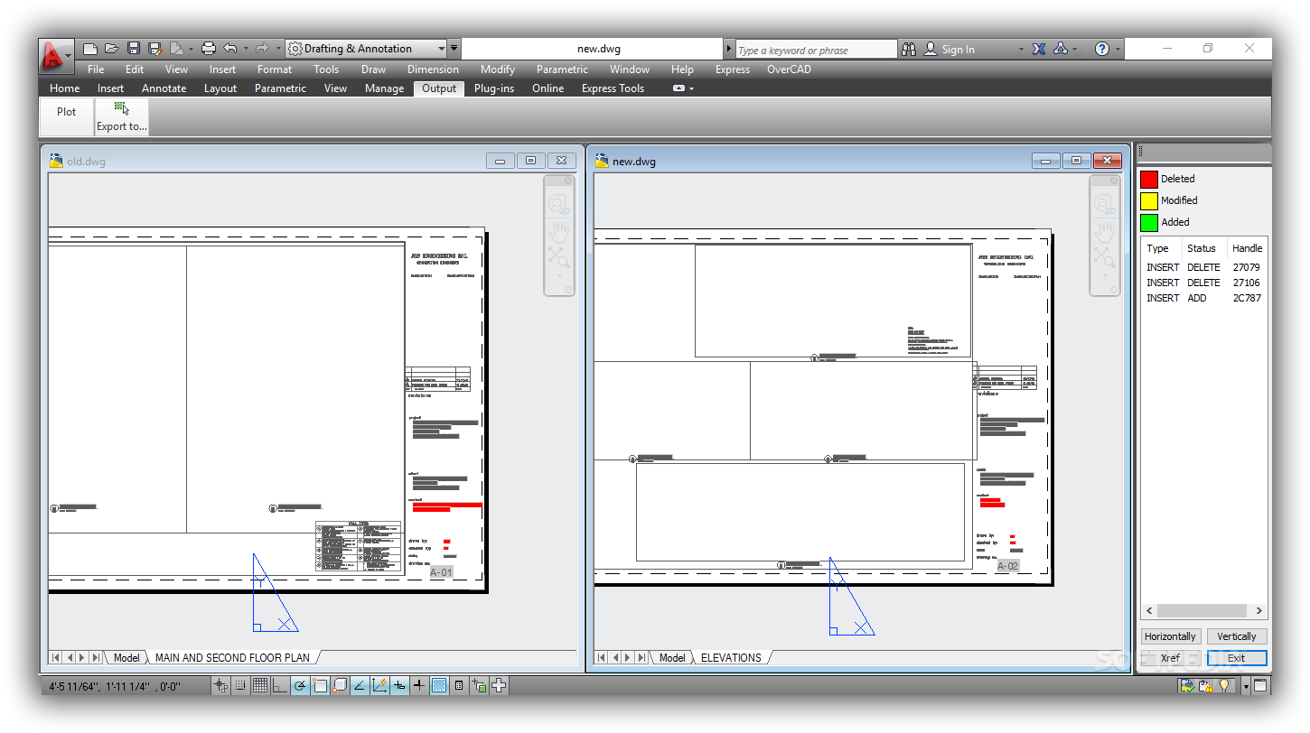Click the Selection Cycling status bar icon
This screenshot has height=733, width=1310.
coord(479,686)
